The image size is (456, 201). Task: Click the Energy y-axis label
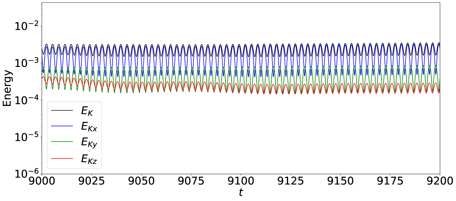pos(8,88)
